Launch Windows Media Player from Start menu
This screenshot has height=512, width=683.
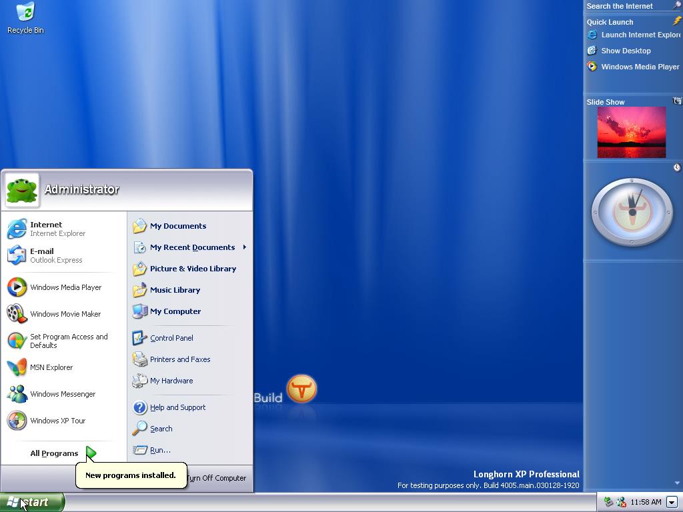click(54, 287)
